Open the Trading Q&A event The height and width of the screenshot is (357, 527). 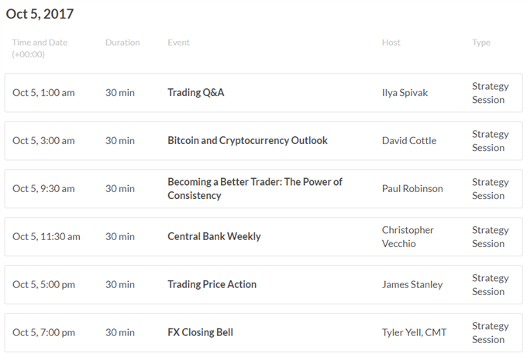coord(195,92)
